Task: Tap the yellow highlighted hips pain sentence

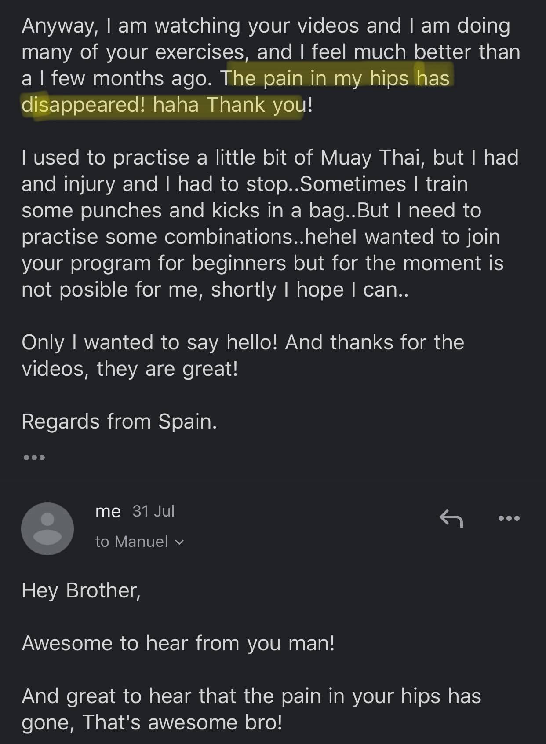Action: click(237, 92)
